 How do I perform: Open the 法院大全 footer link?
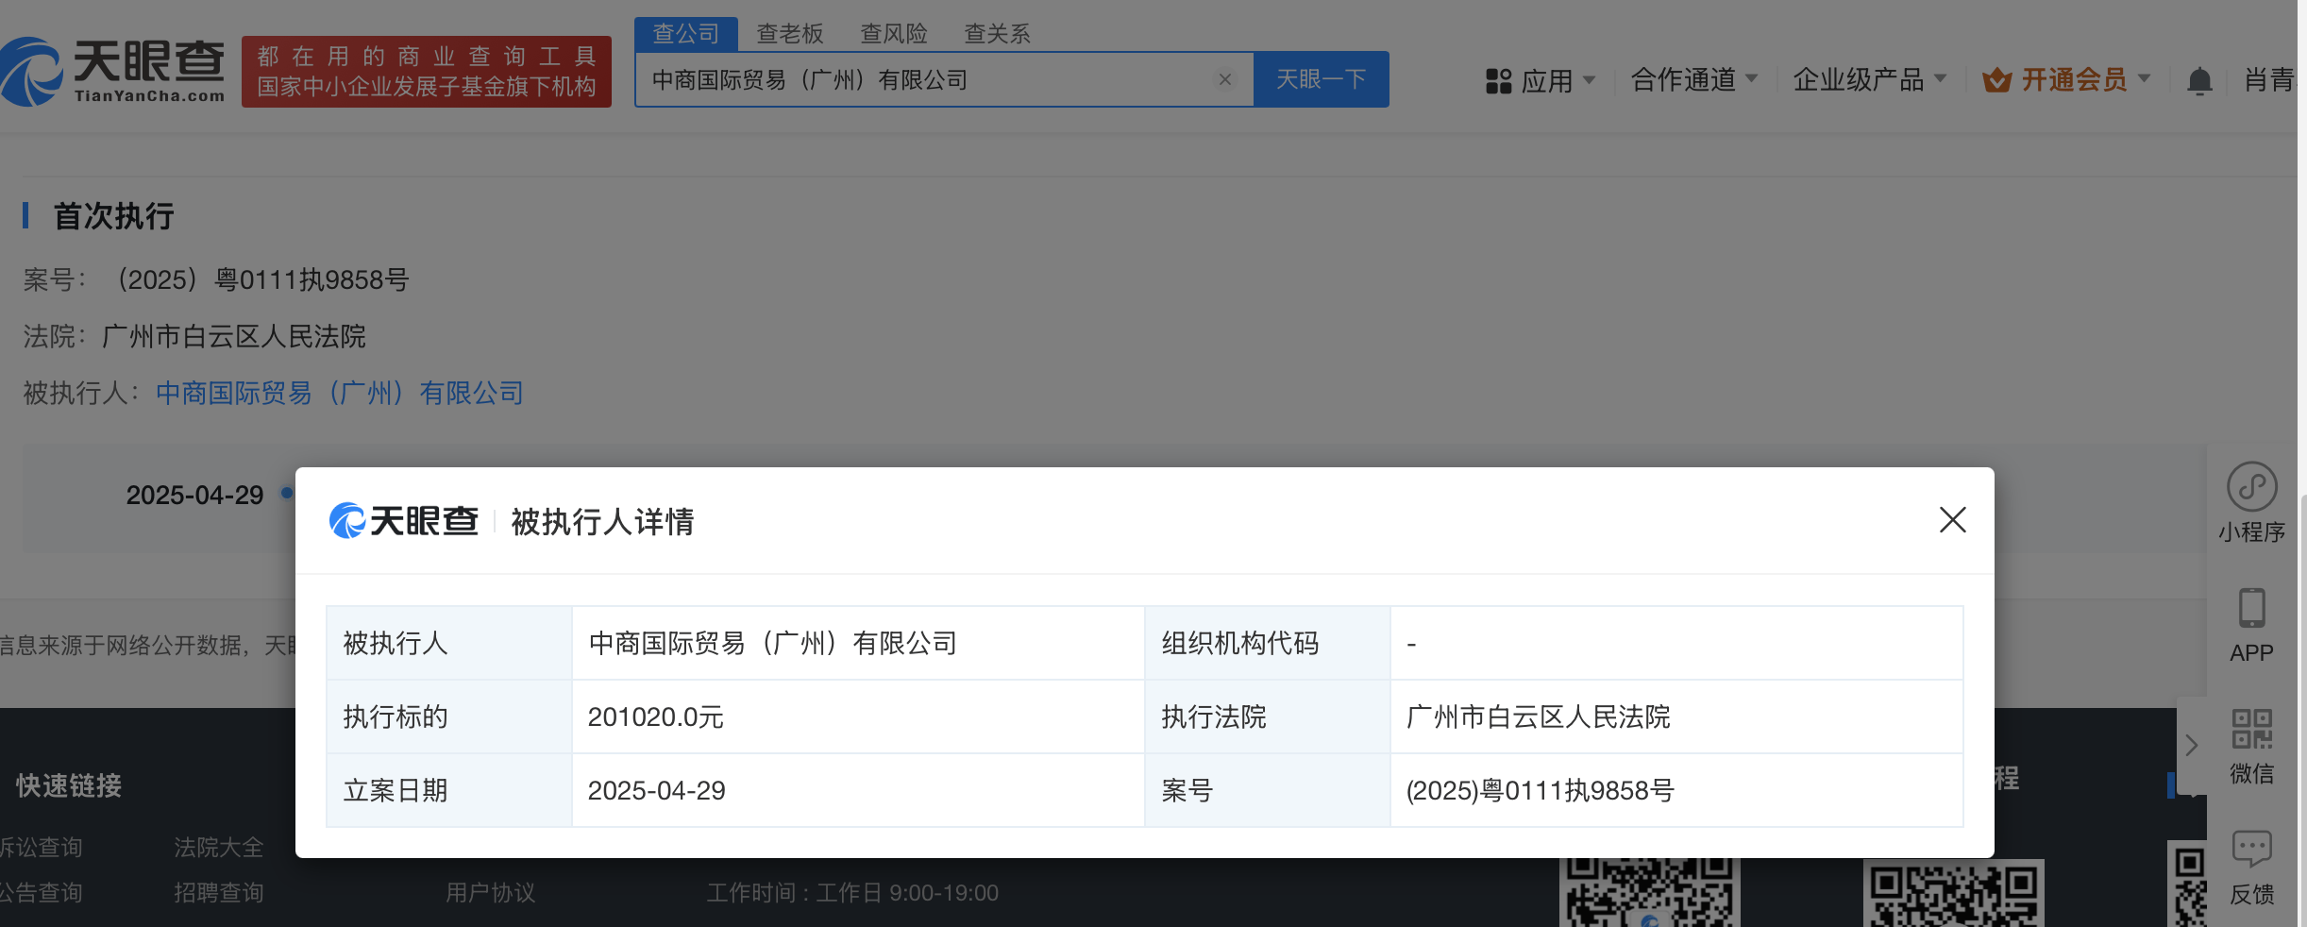pos(219,847)
